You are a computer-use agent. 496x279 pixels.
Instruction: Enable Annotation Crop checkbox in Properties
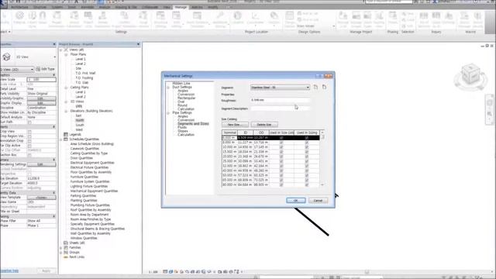[29, 141]
